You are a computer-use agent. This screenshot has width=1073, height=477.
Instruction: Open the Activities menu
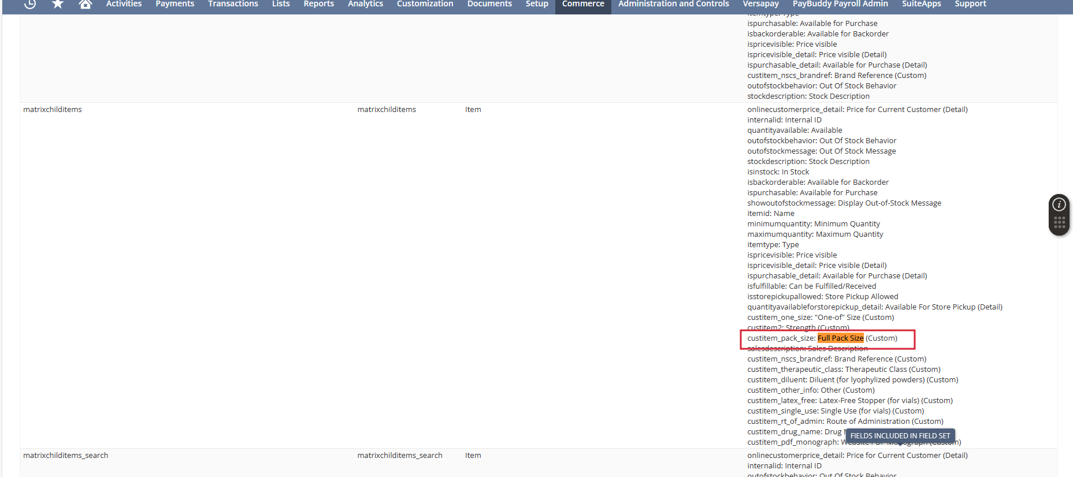124,4
